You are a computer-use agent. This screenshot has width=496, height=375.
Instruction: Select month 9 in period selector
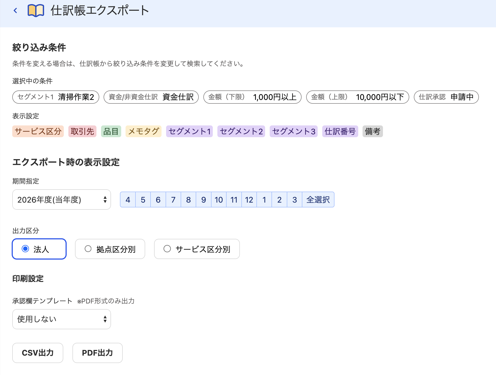[x=204, y=200]
